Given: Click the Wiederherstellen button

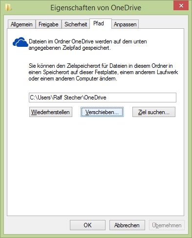Looking at the screenshot, I should [51, 112].
